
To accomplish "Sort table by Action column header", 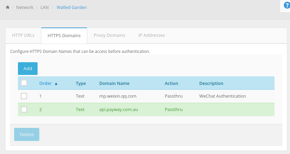I will coord(171,84).
